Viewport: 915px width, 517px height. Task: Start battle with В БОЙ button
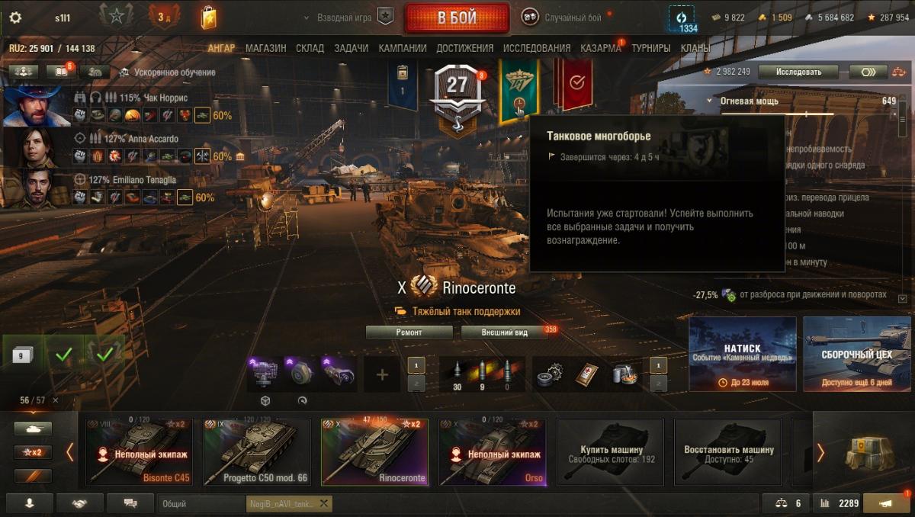click(457, 18)
